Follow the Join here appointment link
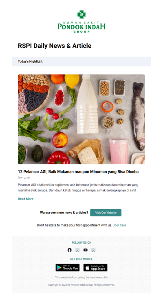This screenshot has width=163, height=293. (119, 225)
